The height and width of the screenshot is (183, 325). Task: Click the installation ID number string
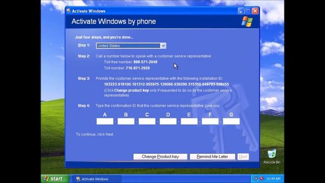tap(167, 84)
